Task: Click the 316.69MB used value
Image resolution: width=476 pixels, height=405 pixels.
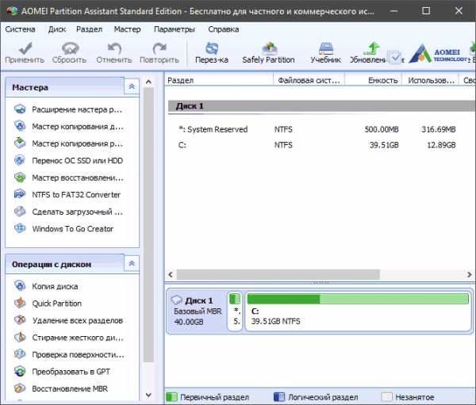Action: (x=439, y=129)
